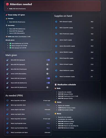This screenshot has height=138, width=106.
Task: Click pill icon beside Bella 8:00 PM (Apoquel)
Action: 7,64
